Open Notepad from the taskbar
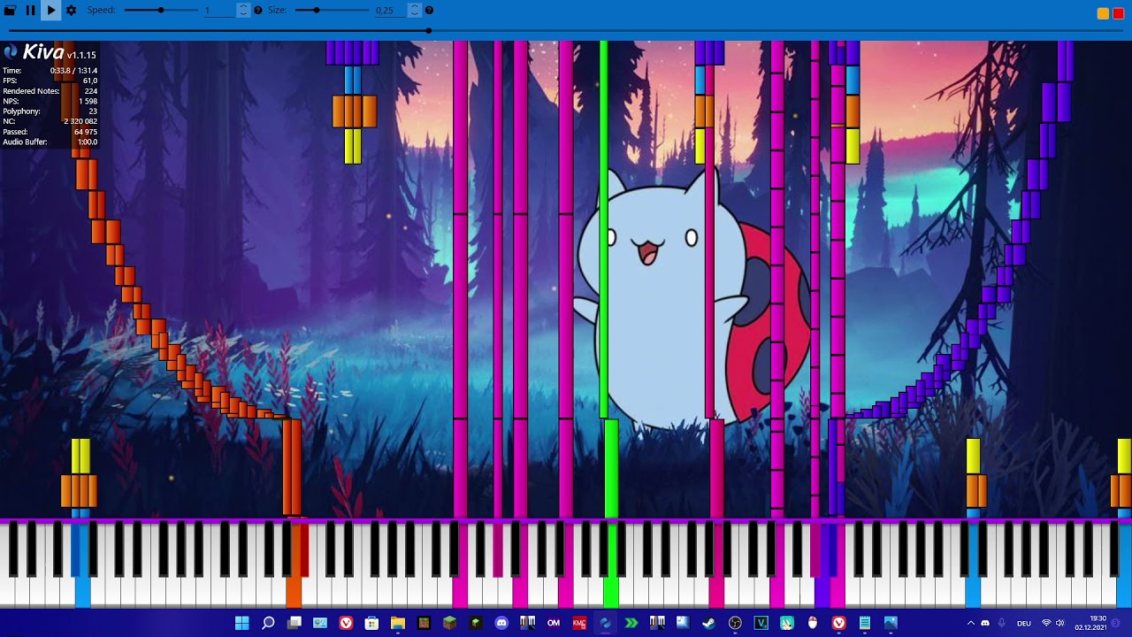The height and width of the screenshot is (637, 1132). tap(865, 623)
